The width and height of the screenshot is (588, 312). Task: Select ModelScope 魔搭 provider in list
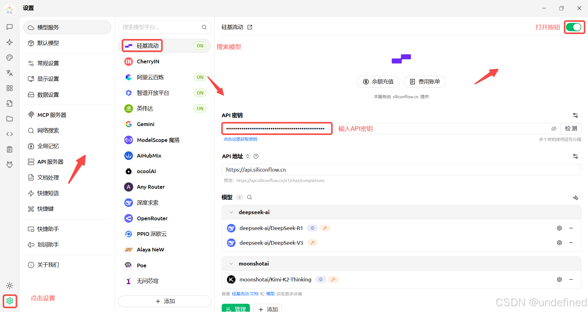(x=165, y=140)
